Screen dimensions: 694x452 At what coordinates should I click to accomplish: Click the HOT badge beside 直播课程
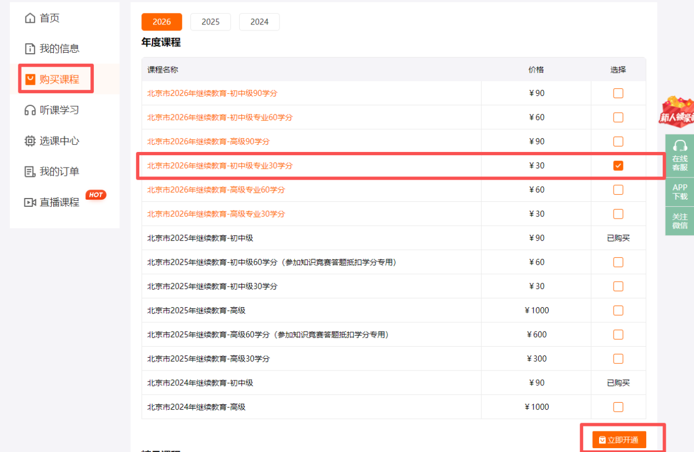[95, 195]
